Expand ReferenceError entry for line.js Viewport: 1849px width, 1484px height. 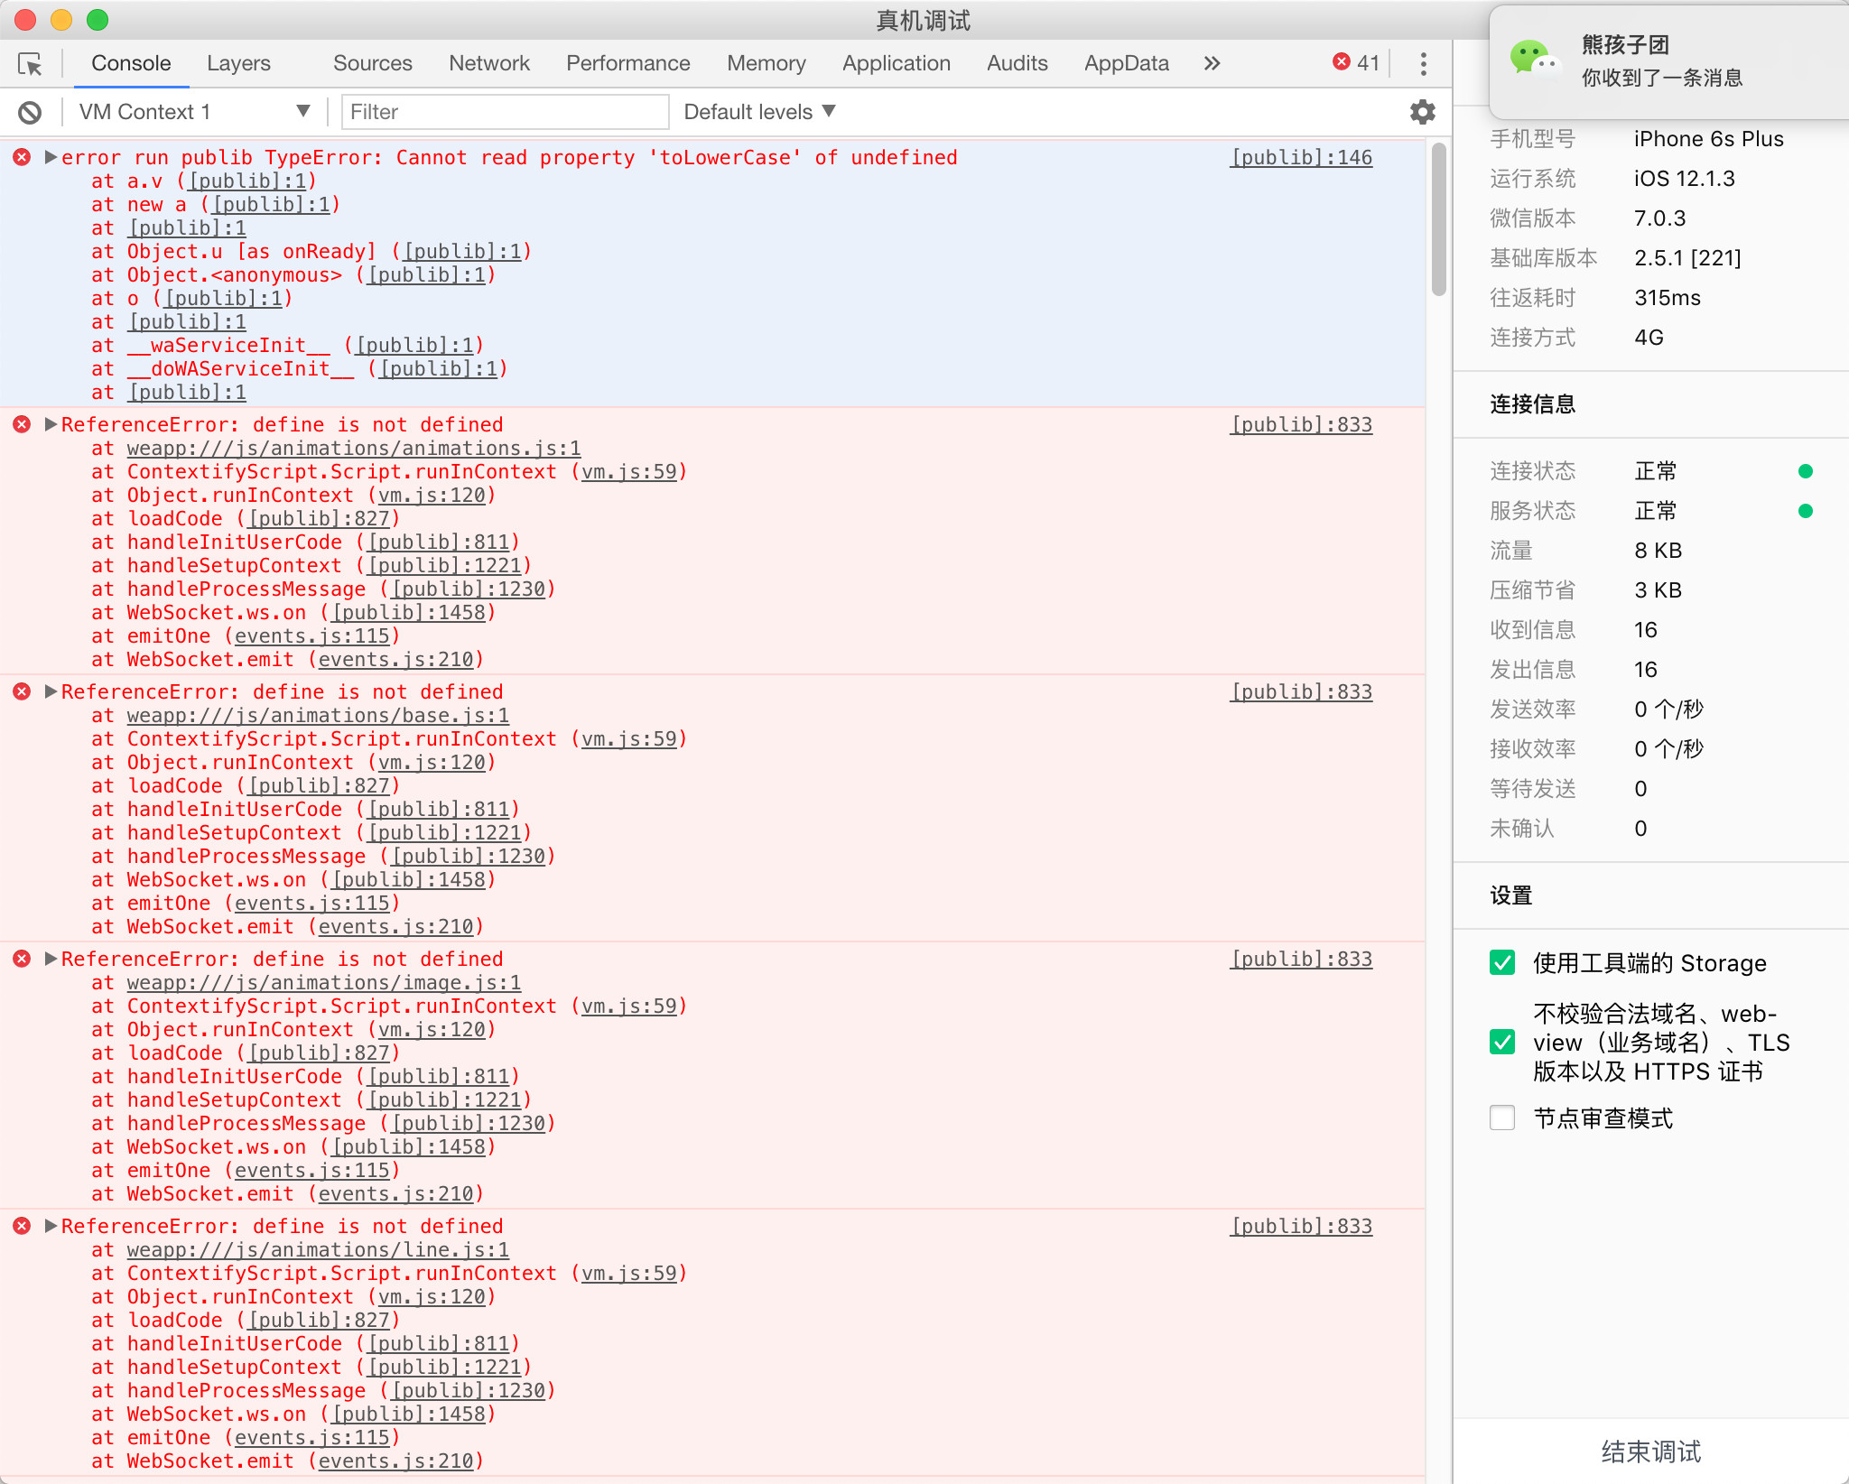[x=51, y=1226]
